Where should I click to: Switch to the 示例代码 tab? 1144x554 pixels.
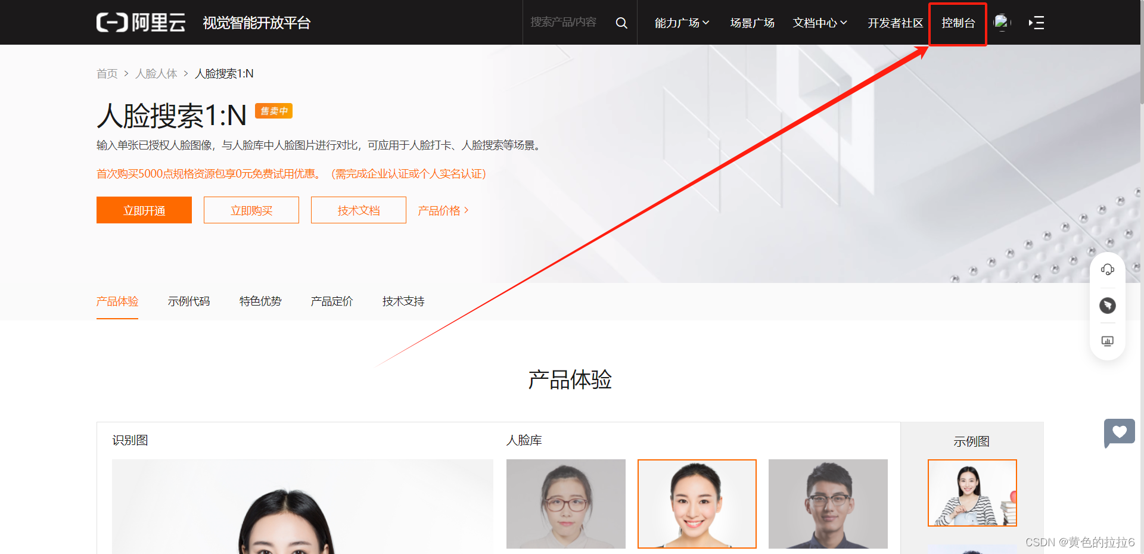point(189,301)
